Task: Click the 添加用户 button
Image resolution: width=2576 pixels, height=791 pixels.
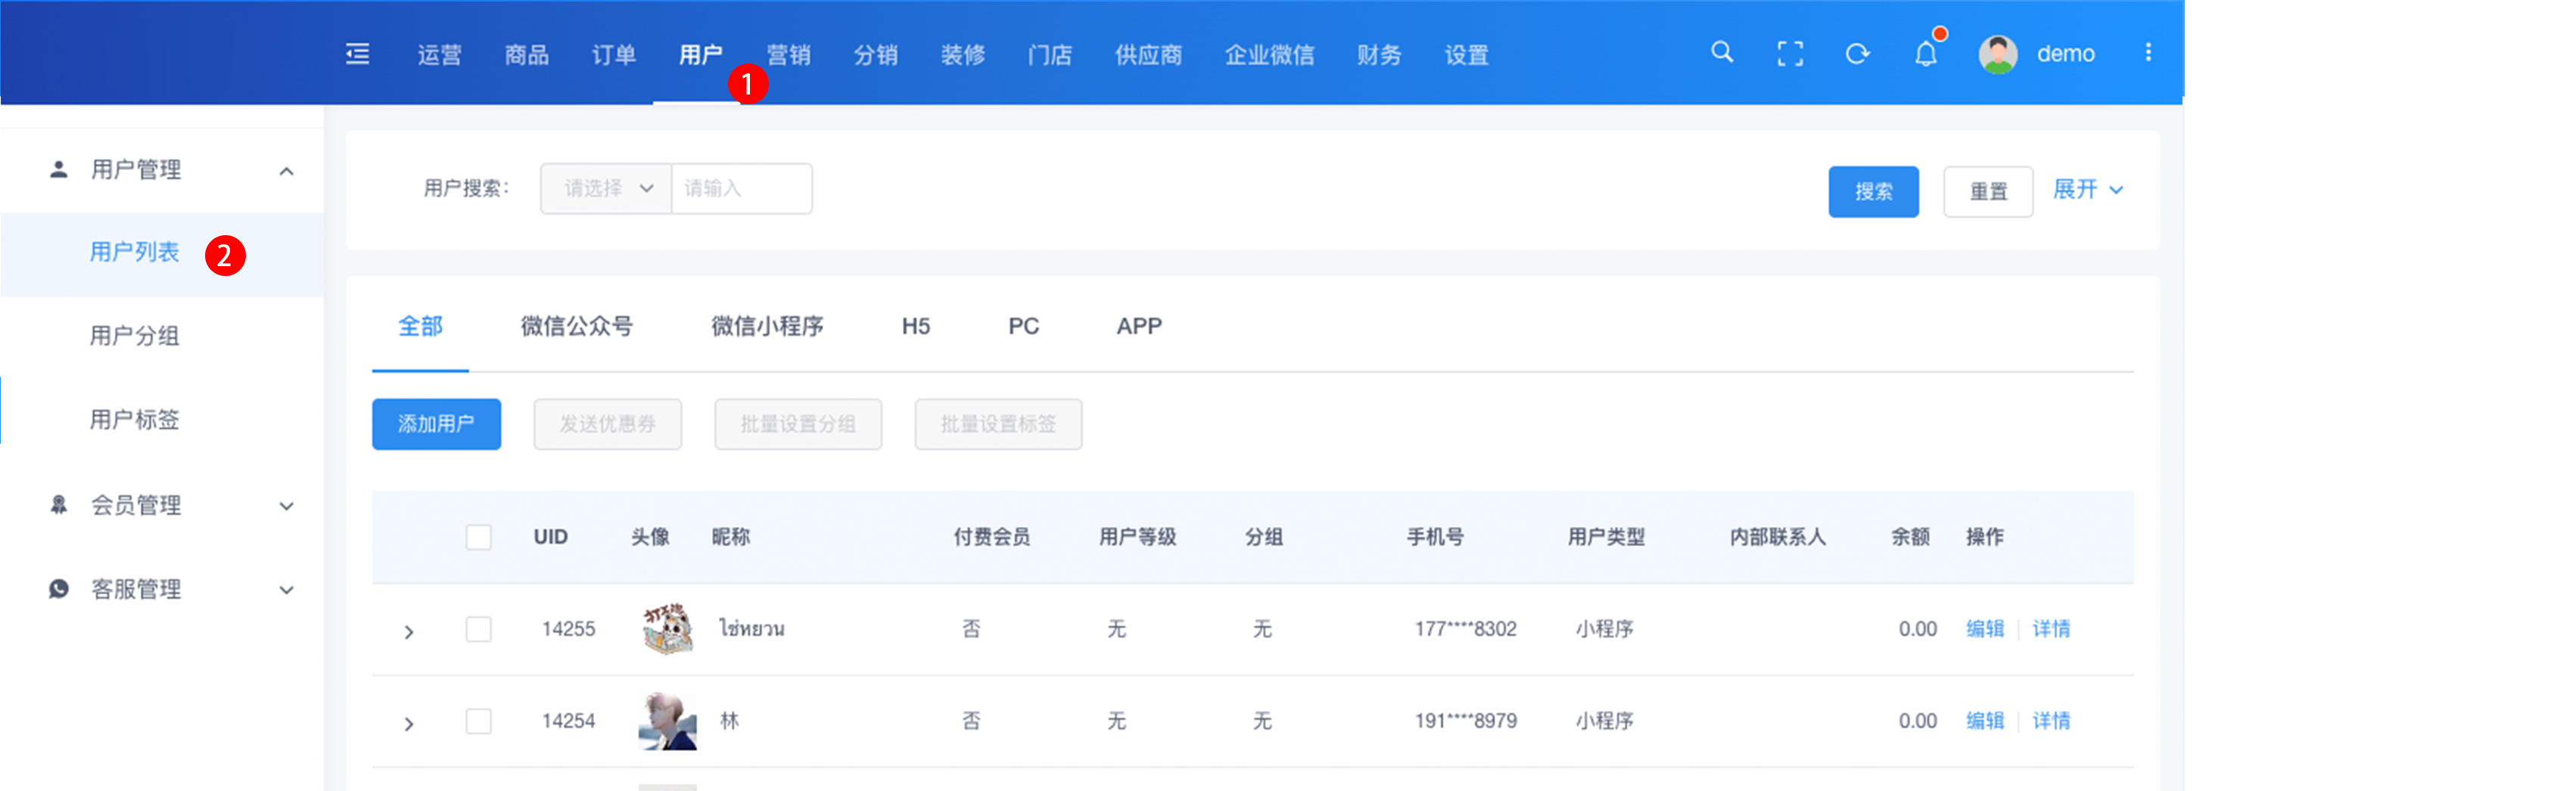Action: tap(436, 424)
